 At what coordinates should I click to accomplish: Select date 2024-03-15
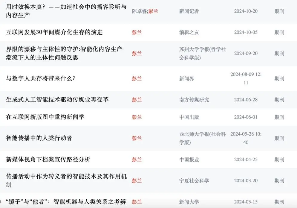246,202
